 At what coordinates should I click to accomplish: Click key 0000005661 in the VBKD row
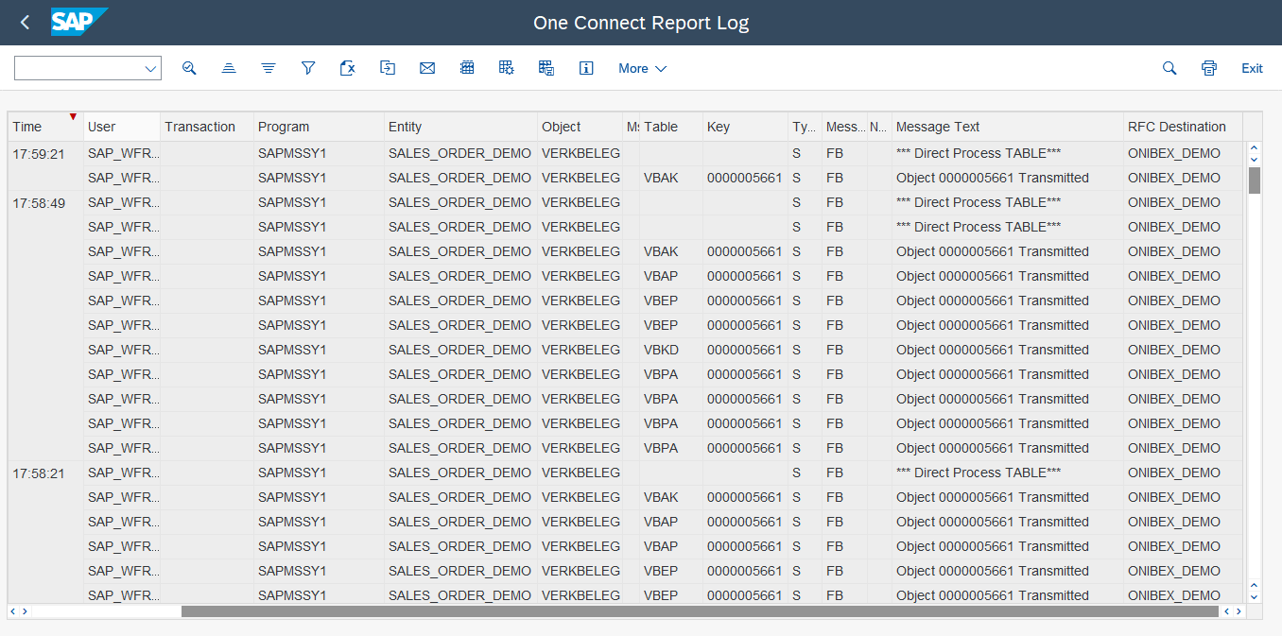[744, 350]
